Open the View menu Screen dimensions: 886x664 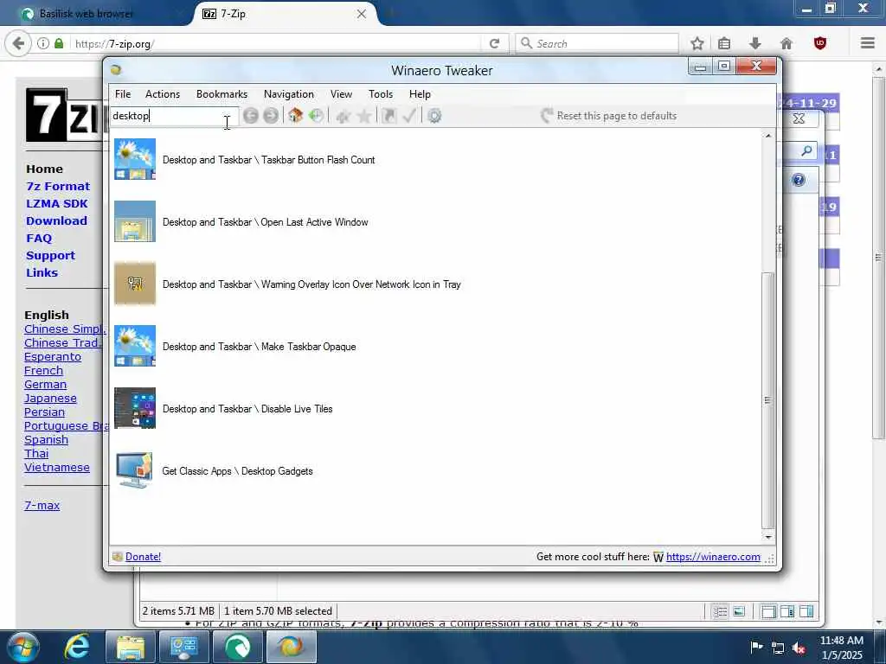341,94
